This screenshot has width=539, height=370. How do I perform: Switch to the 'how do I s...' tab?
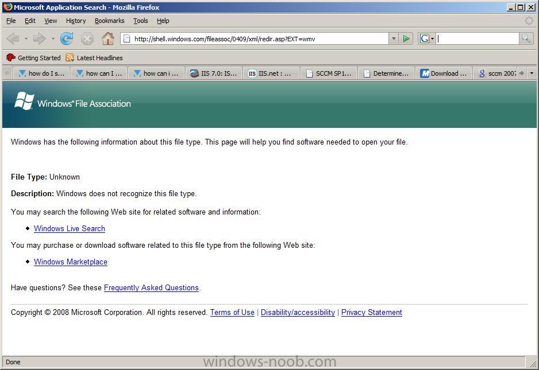pos(41,73)
